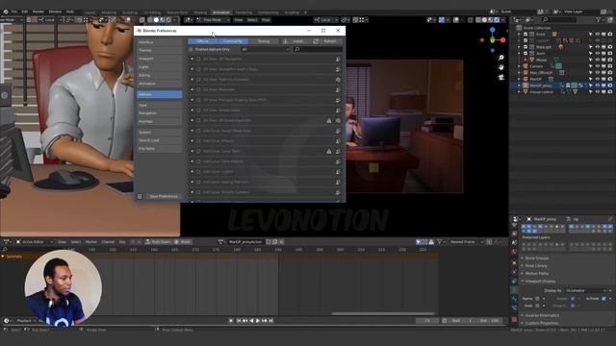This screenshot has width=616, height=346.
Task: Toggle Only Show Errors filter in Action Editor header
Action: coord(431,242)
